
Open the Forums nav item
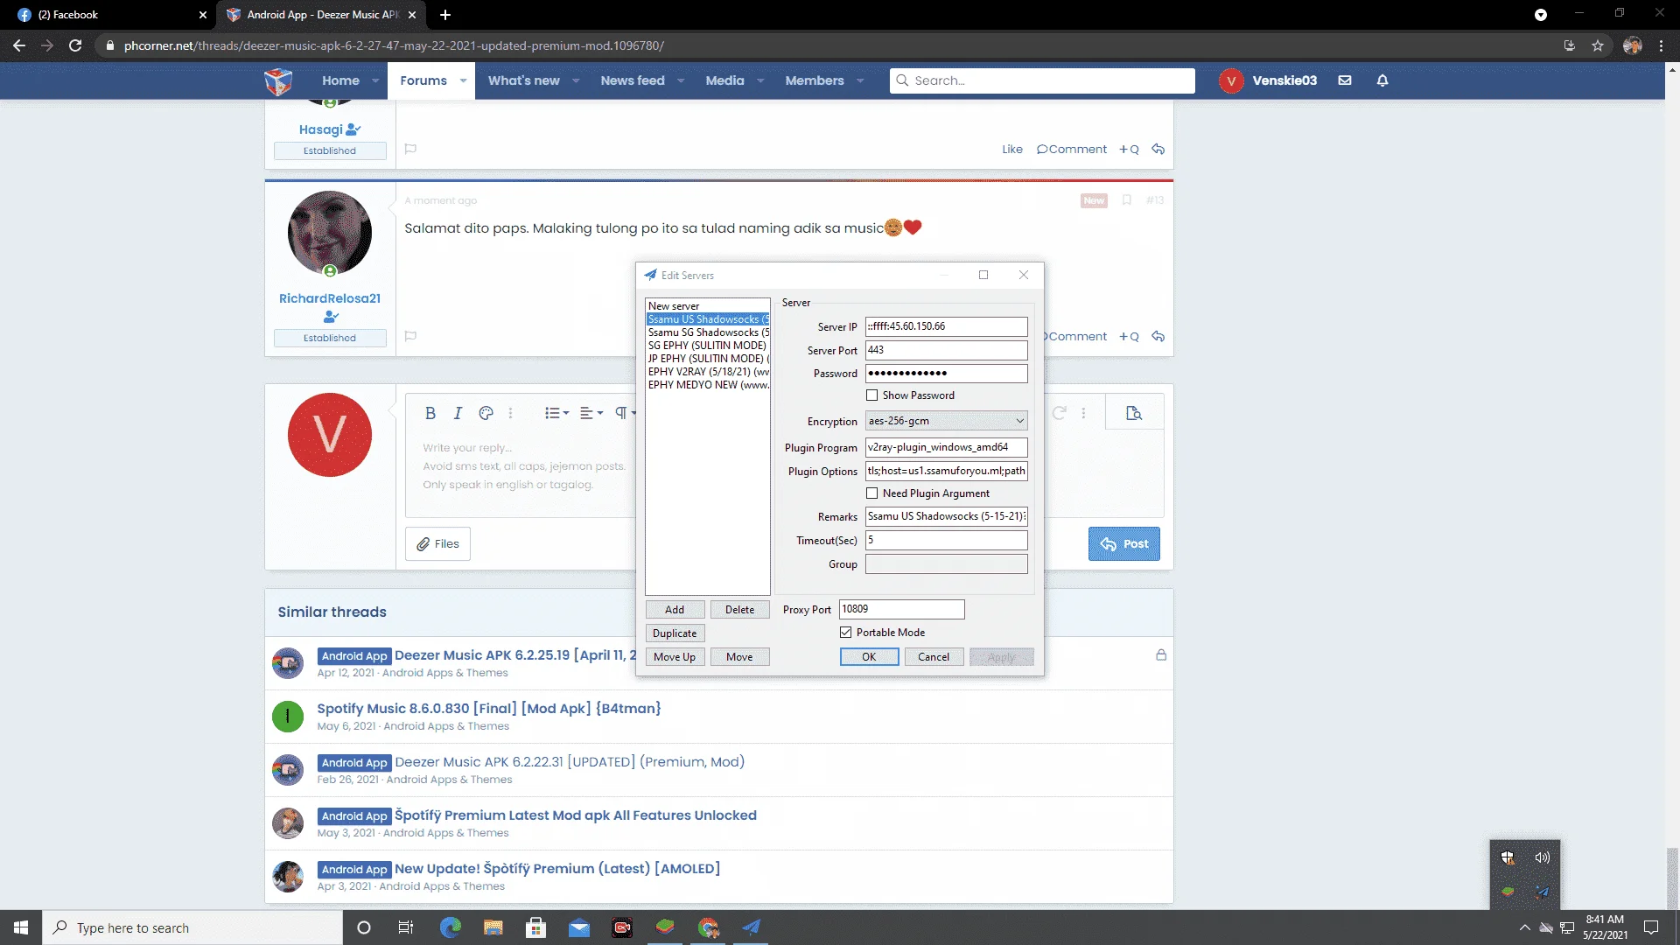pyautogui.click(x=423, y=80)
